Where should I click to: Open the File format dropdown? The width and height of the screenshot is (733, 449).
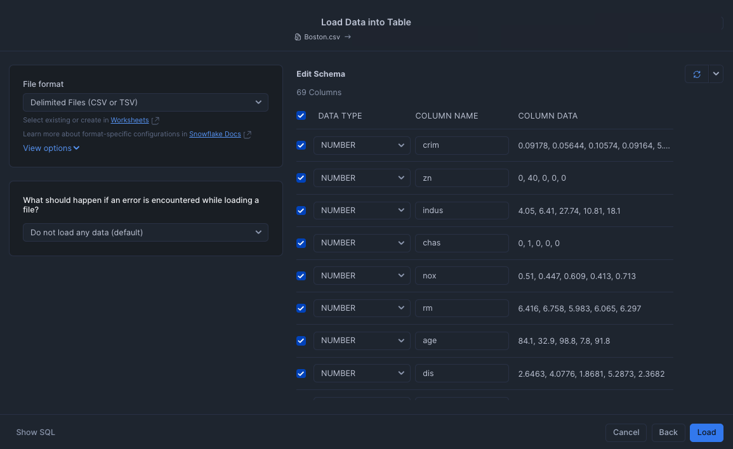(x=145, y=102)
